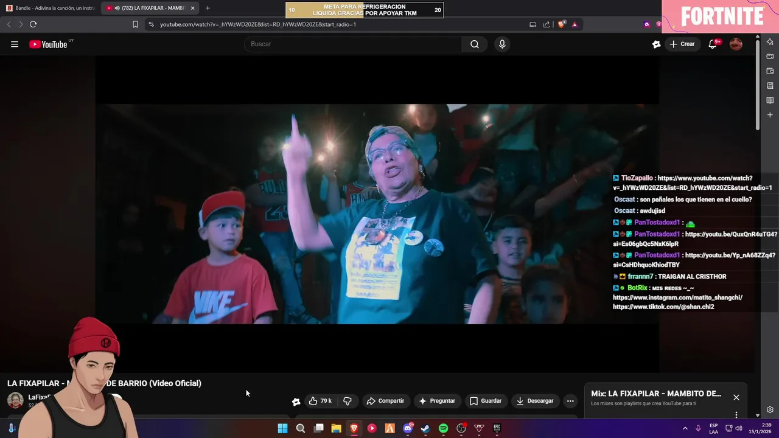This screenshot has height=438, width=779.
Task: Open Epic Games Launcher from the taskbar
Action: 497,428
